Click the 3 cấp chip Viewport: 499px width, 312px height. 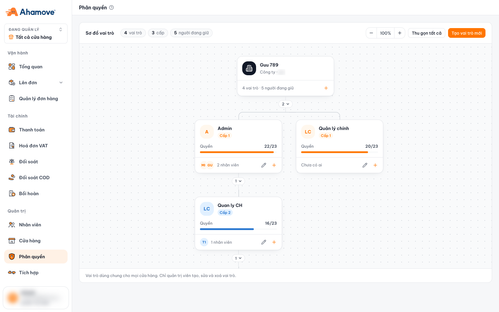[158, 33]
